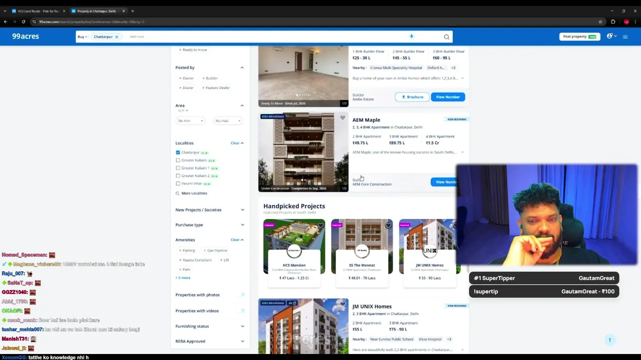Open the hamburger menu in header
This screenshot has width=641, height=360.
625,36
